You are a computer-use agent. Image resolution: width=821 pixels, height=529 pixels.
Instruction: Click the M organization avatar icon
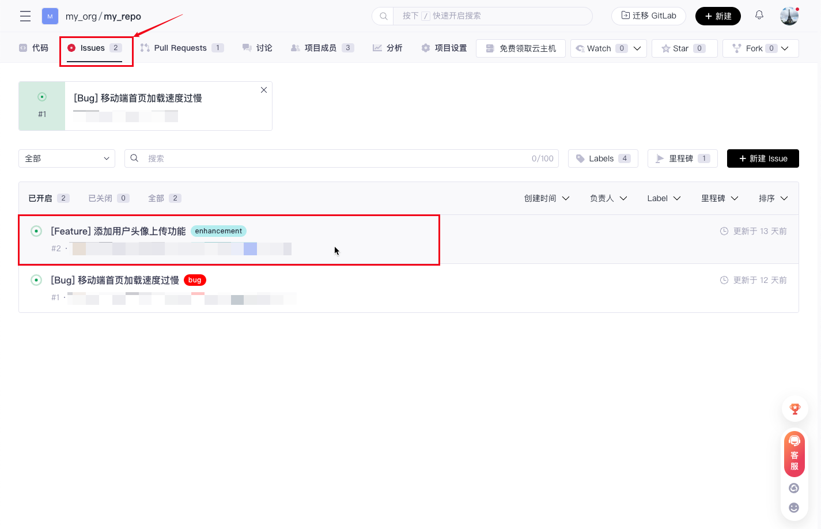click(x=50, y=16)
